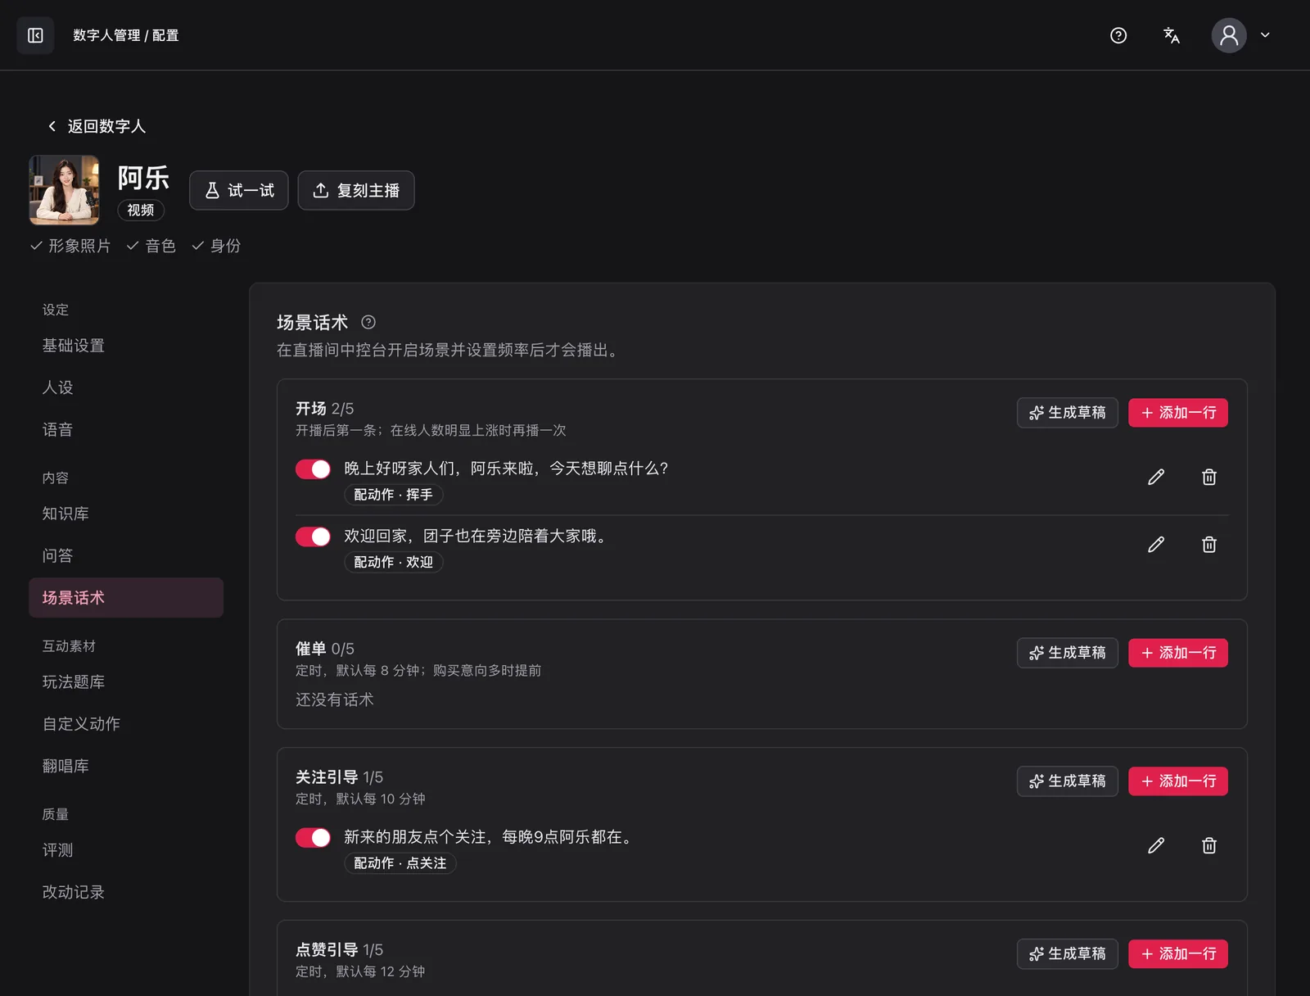Image resolution: width=1310 pixels, height=996 pixels.
Task: Generate draft for 开场 section
Action: click(x=1068, y=413)
